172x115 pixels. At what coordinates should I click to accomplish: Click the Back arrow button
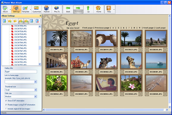pos(68,9)
